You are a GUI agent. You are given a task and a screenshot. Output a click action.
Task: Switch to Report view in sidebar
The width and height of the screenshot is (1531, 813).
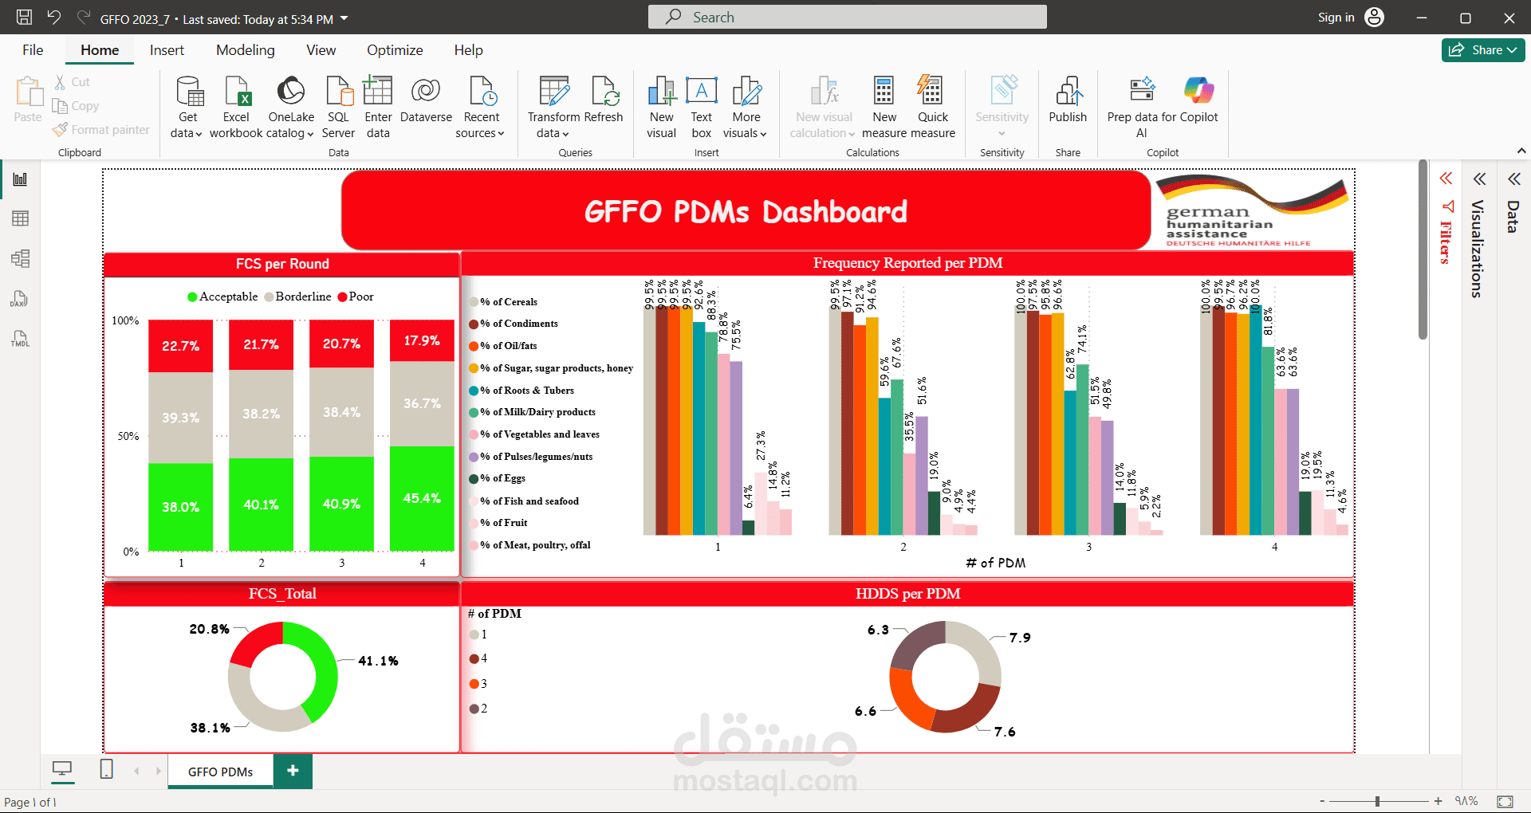coord(21,179)
